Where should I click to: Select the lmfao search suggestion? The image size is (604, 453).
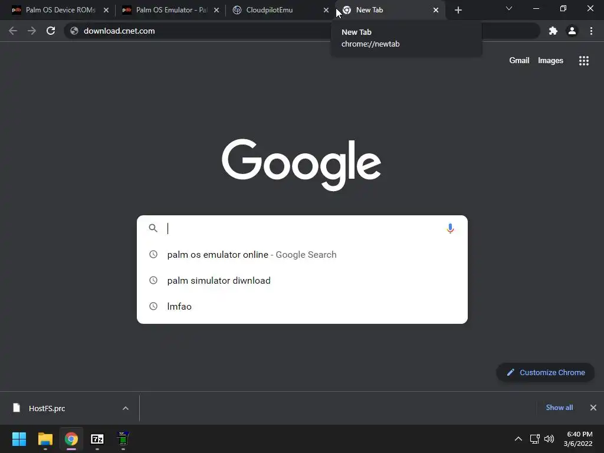tap(302, 306)
